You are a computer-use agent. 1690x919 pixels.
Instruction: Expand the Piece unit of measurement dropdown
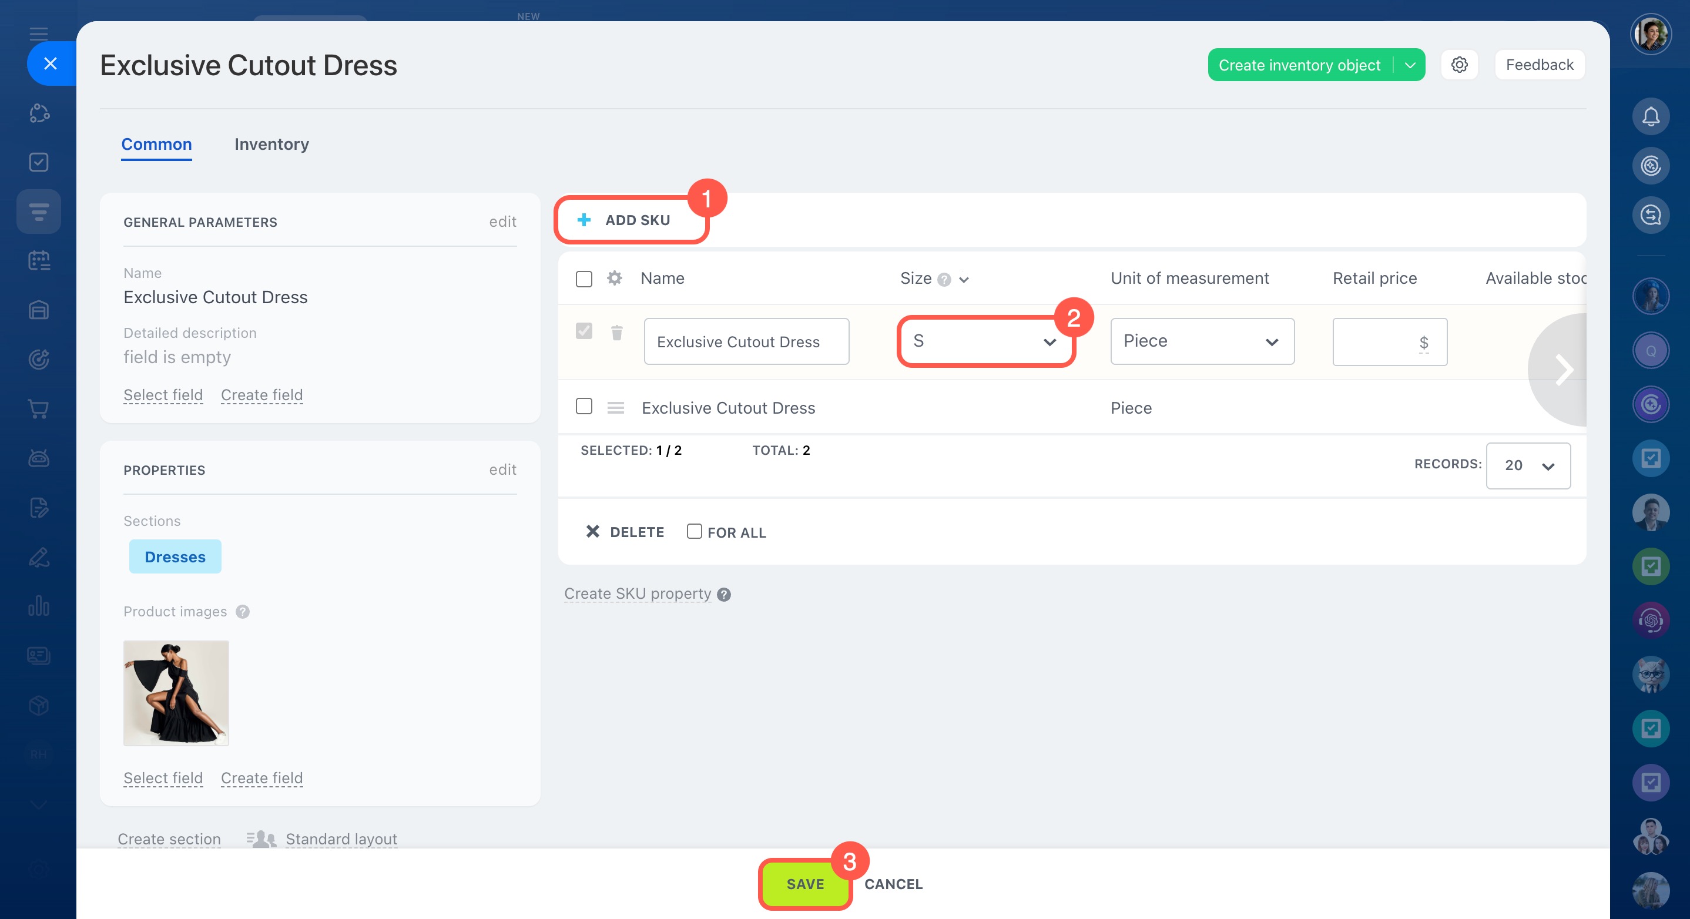click(1201, 341)
